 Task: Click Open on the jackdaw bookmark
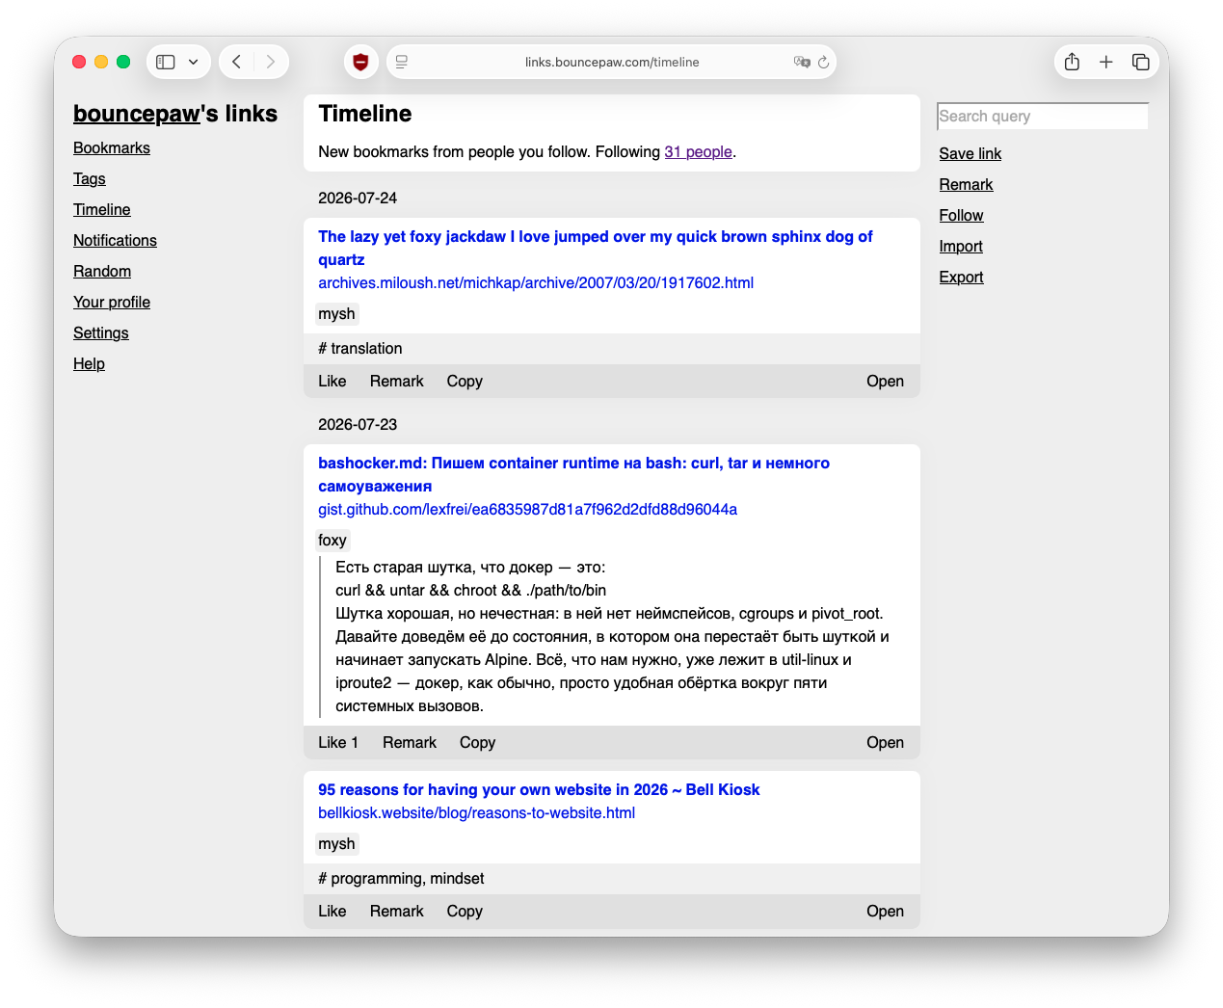coord(885,381)
